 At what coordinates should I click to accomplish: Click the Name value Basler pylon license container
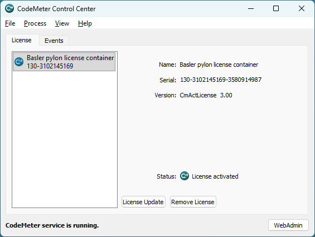219,65
